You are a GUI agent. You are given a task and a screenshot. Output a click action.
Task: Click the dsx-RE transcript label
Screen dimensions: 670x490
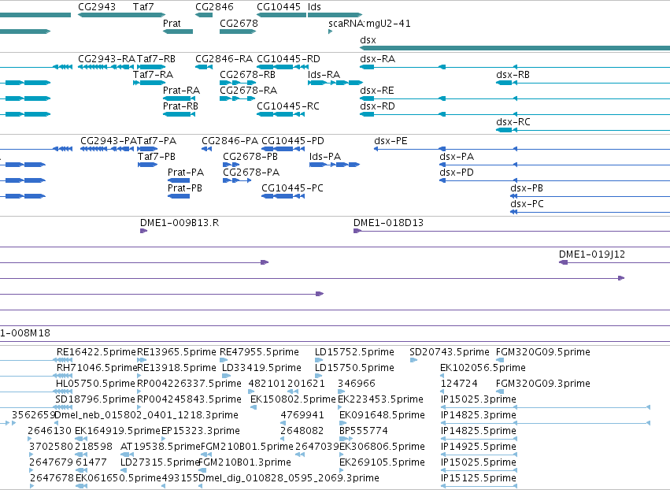point(377,91)
